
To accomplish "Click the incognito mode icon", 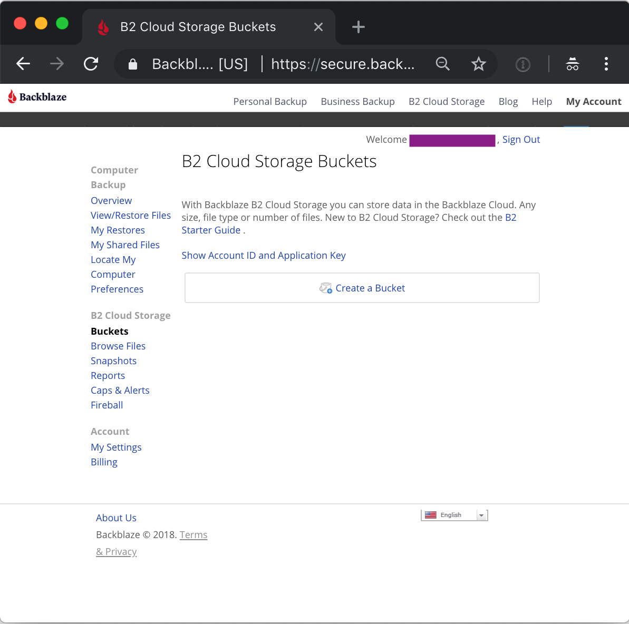I will [573, 64].
